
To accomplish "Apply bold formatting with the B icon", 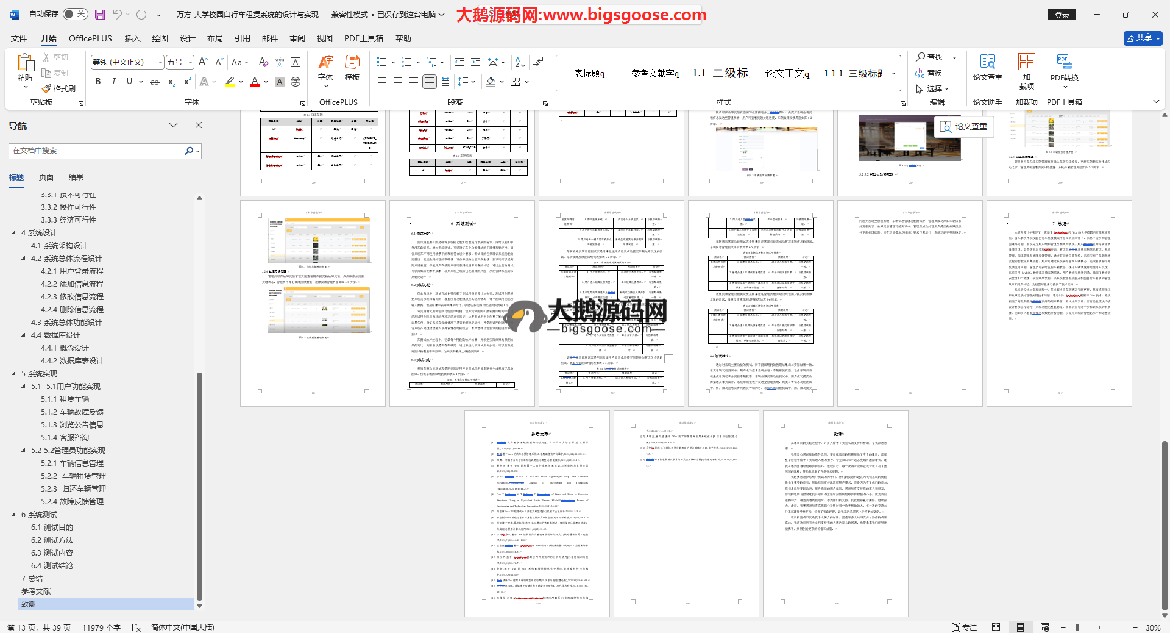I will [98, 82].
